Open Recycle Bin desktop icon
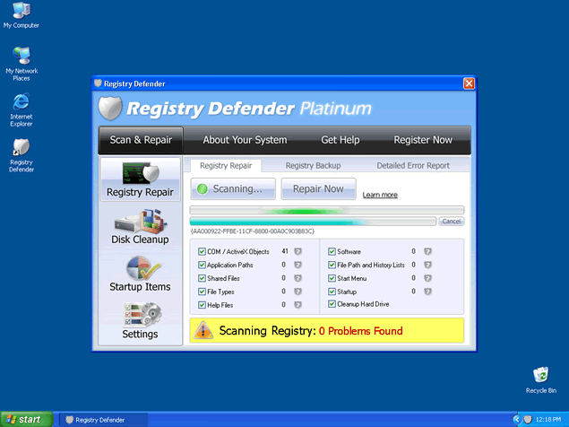569x427 pixels. pyautogui.click(x=540, y=378)
